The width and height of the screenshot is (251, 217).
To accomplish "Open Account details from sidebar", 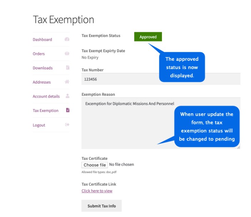I will [46, 96].
